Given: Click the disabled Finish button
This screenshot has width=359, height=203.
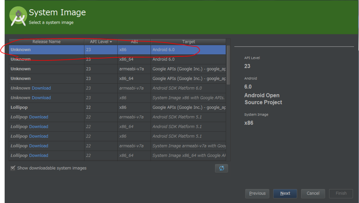Looking at the screenshot, I should point(341,194).
